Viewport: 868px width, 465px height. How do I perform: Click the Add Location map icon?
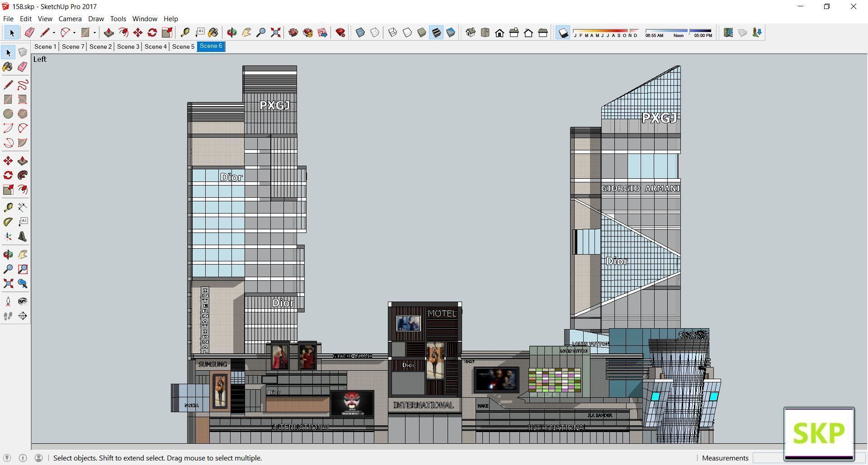tap(728, 33)
